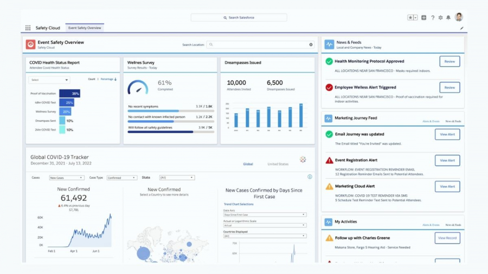Switch chart view to Count
Viewport: 488px width, 274px height.
point(92,79)
